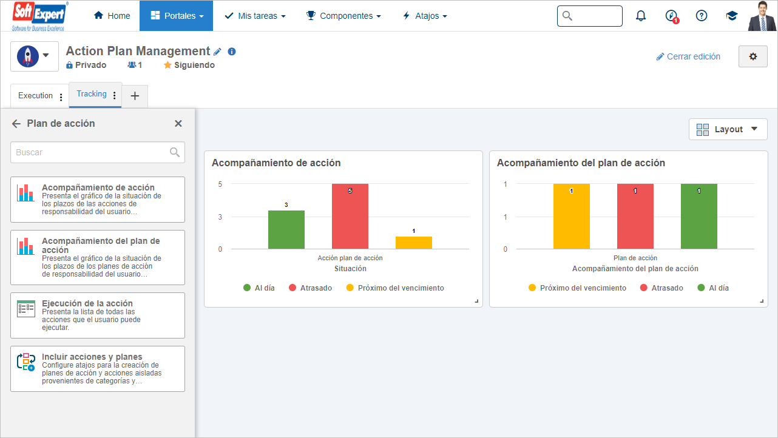
Task: Go to Home in top navigation
Action: tap(112, 16)
